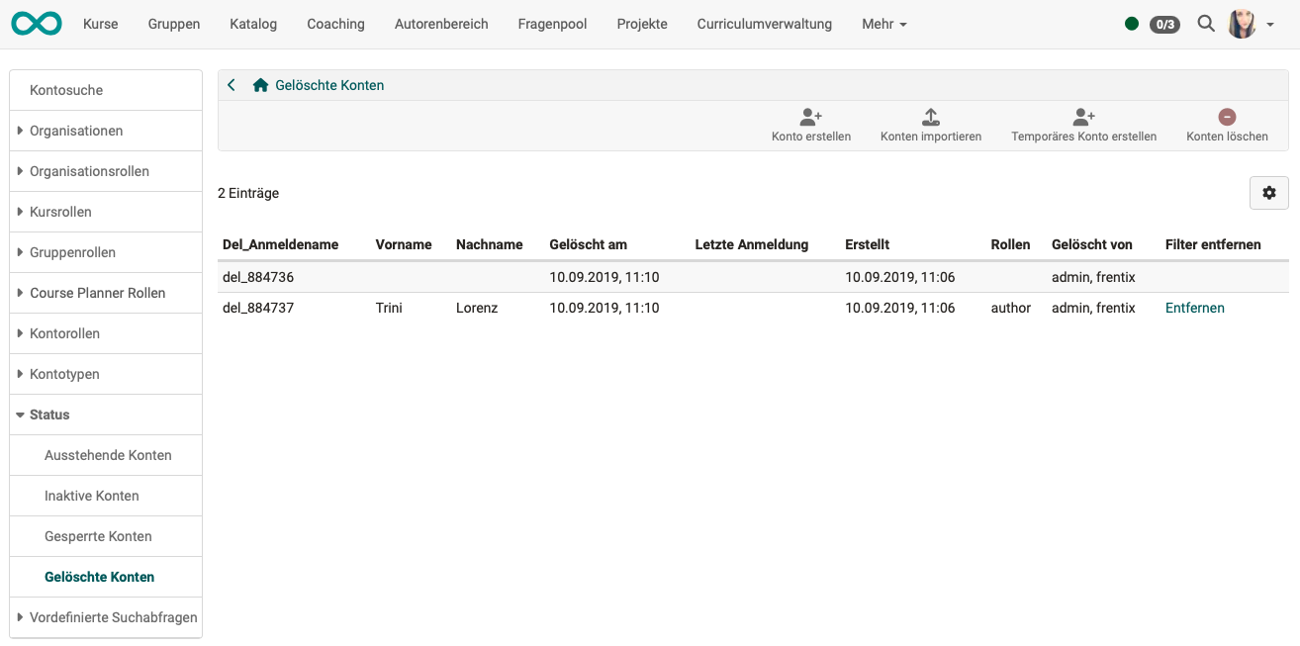The height and width of the screenshot is (646, 1300).
Task: Click the 0/3 counter badge in the top bar
Action: coord(1164,24)
